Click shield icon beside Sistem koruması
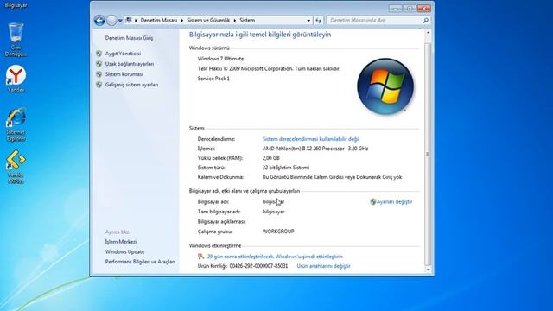 pos(99,74)
